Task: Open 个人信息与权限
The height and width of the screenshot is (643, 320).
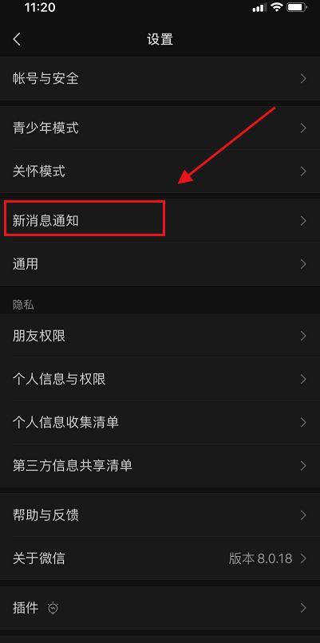Action: pyautogui.click(x=160, y=379)
